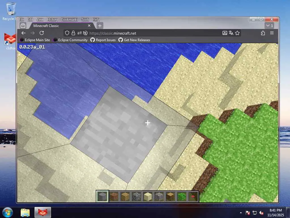Select the red mushroom in hotbar
This screenshot has height=218, width=290.
(193, 196)
